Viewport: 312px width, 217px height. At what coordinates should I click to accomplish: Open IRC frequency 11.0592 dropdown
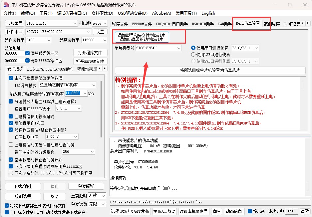(76, 93)
